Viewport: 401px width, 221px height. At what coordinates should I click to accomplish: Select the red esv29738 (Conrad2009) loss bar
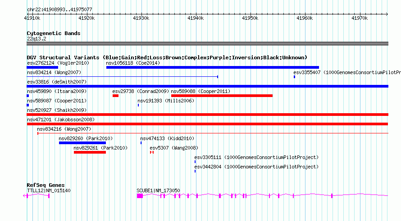coord(116,96)
